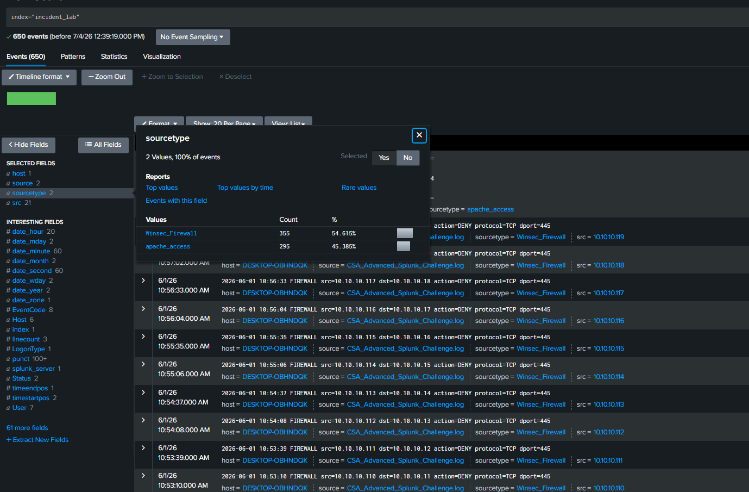Open Rare values report

click(359, 188)
